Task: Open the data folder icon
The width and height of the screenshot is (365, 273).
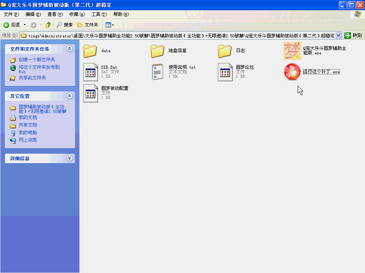Action: click(90, 51)
